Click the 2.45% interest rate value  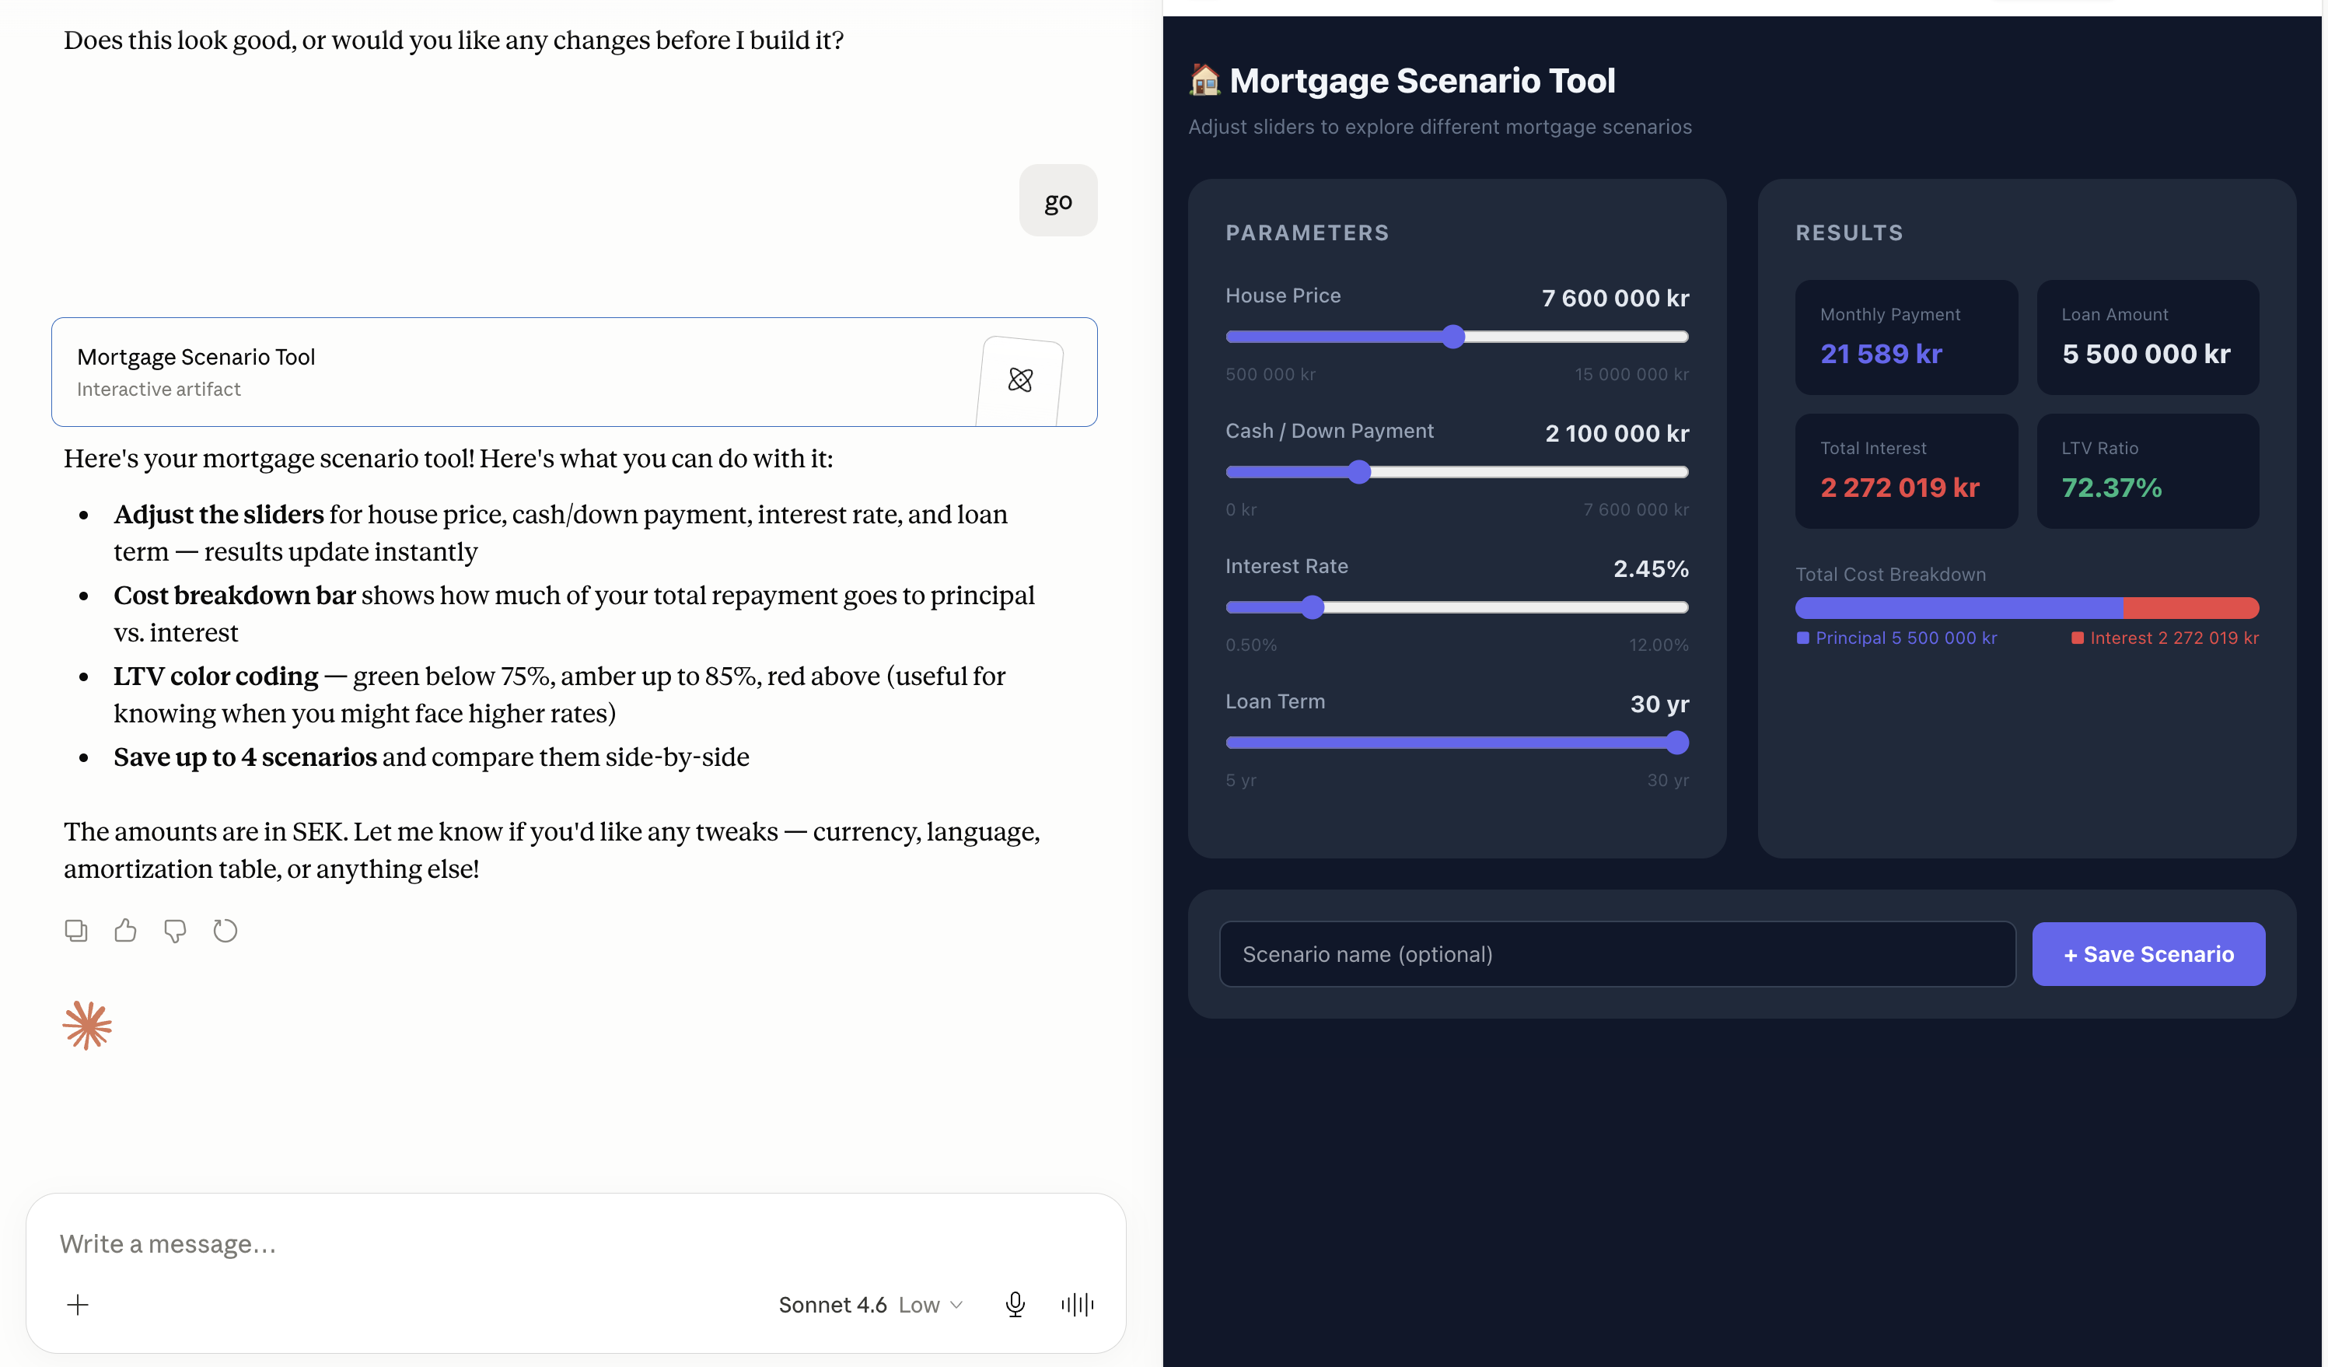(1651, 569)
